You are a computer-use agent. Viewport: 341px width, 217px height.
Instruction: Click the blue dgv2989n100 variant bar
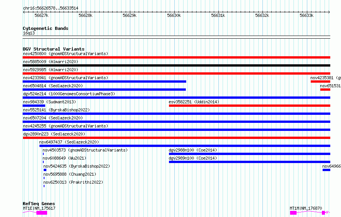point(249,162)
